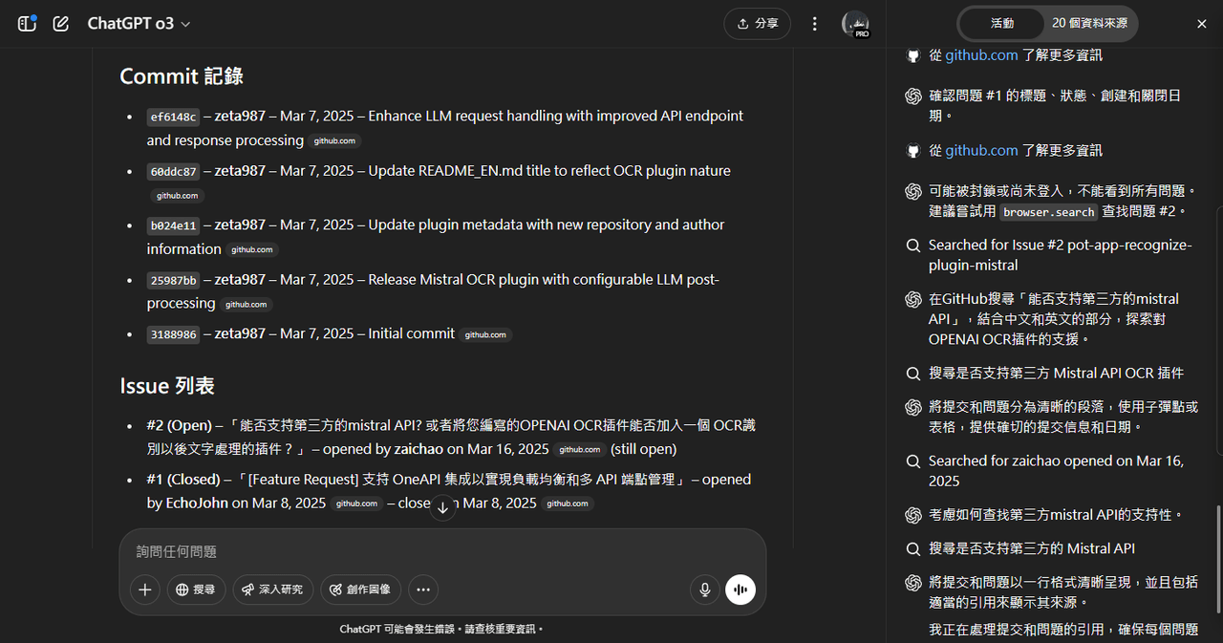Click the microphone dictation icon
1223x643 pixels.
point(704,589)
